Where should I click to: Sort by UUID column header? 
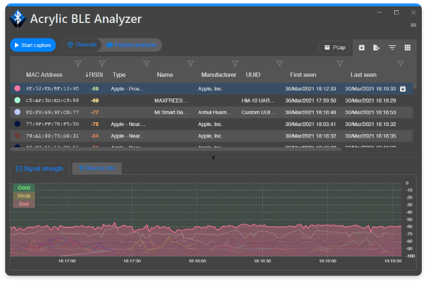click(253, 74)
